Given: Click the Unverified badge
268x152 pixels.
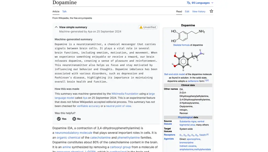Looking at the screenshot, I should pos(148,27).
